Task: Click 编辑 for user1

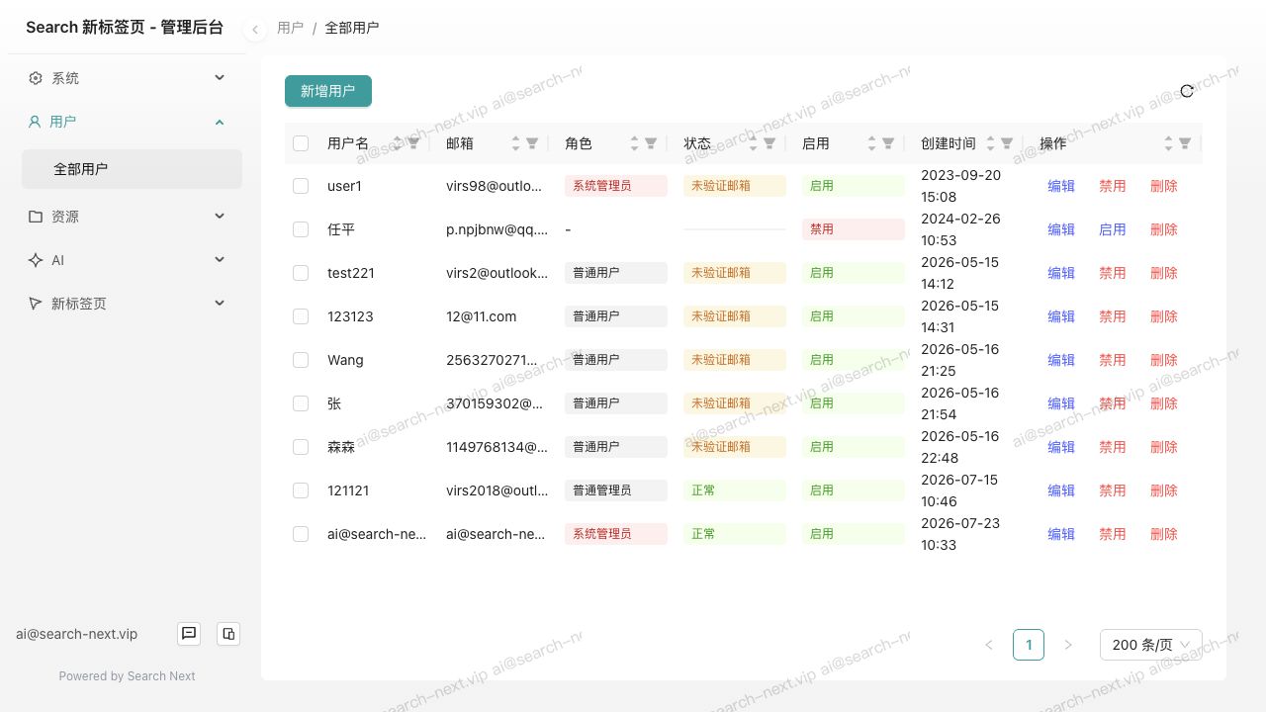Action: pyautogui.click(x=1061, y=186)
